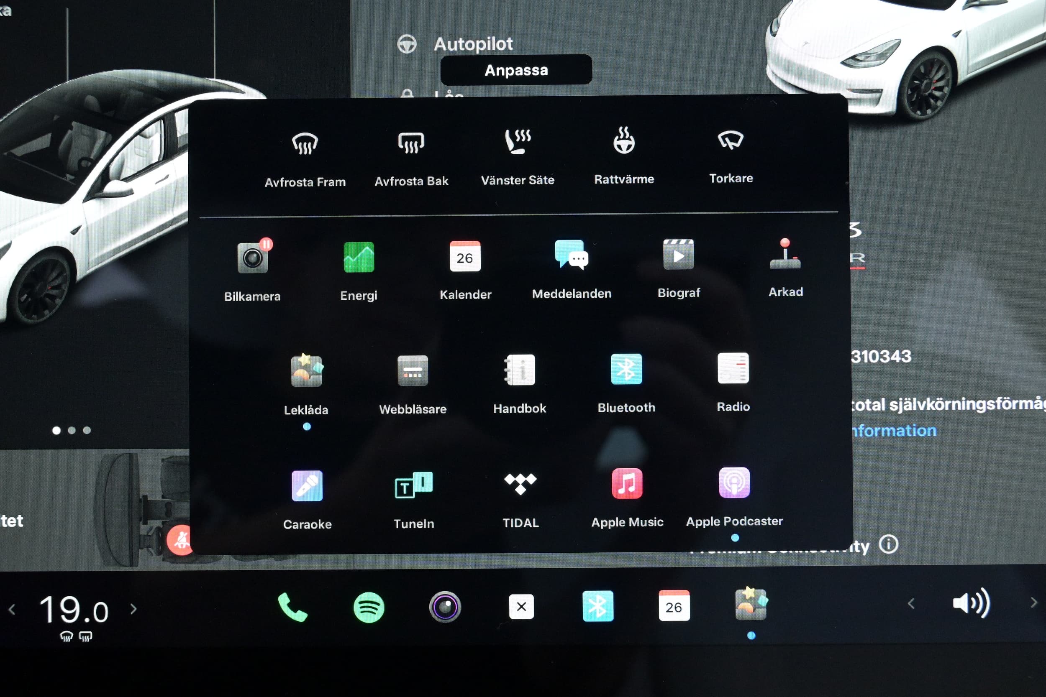Screen dimensions: 1046x697
Task: Click the Anpassa button
Action: pyautogui.click(x=516, y=70)
